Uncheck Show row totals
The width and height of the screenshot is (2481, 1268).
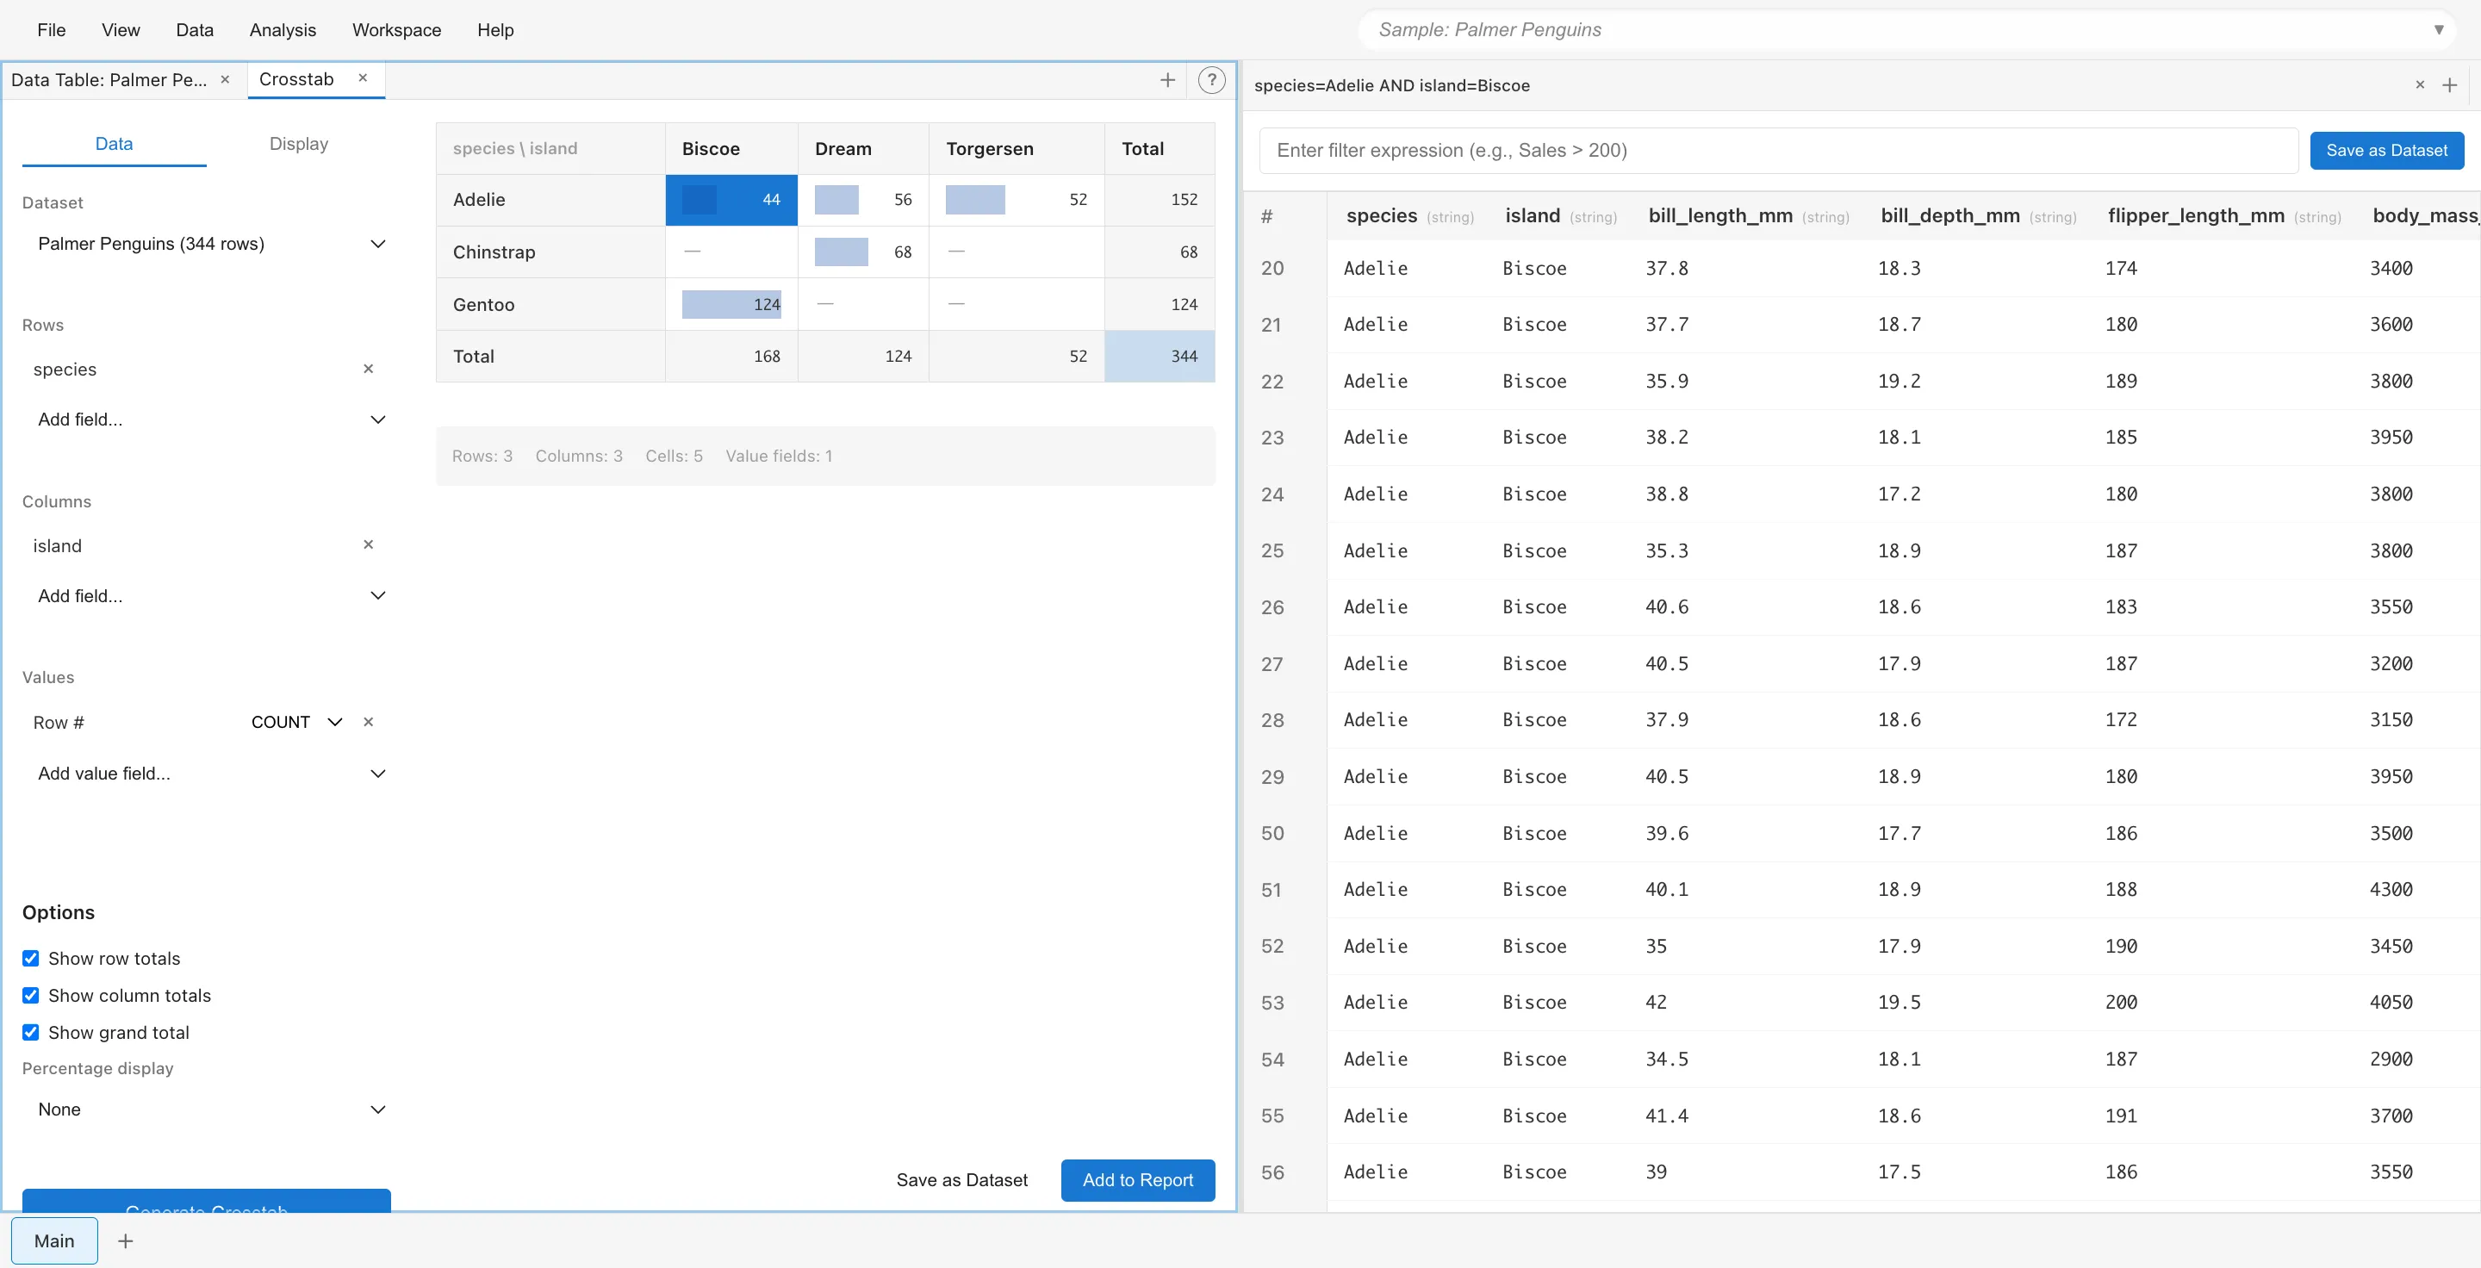point(32,958)
